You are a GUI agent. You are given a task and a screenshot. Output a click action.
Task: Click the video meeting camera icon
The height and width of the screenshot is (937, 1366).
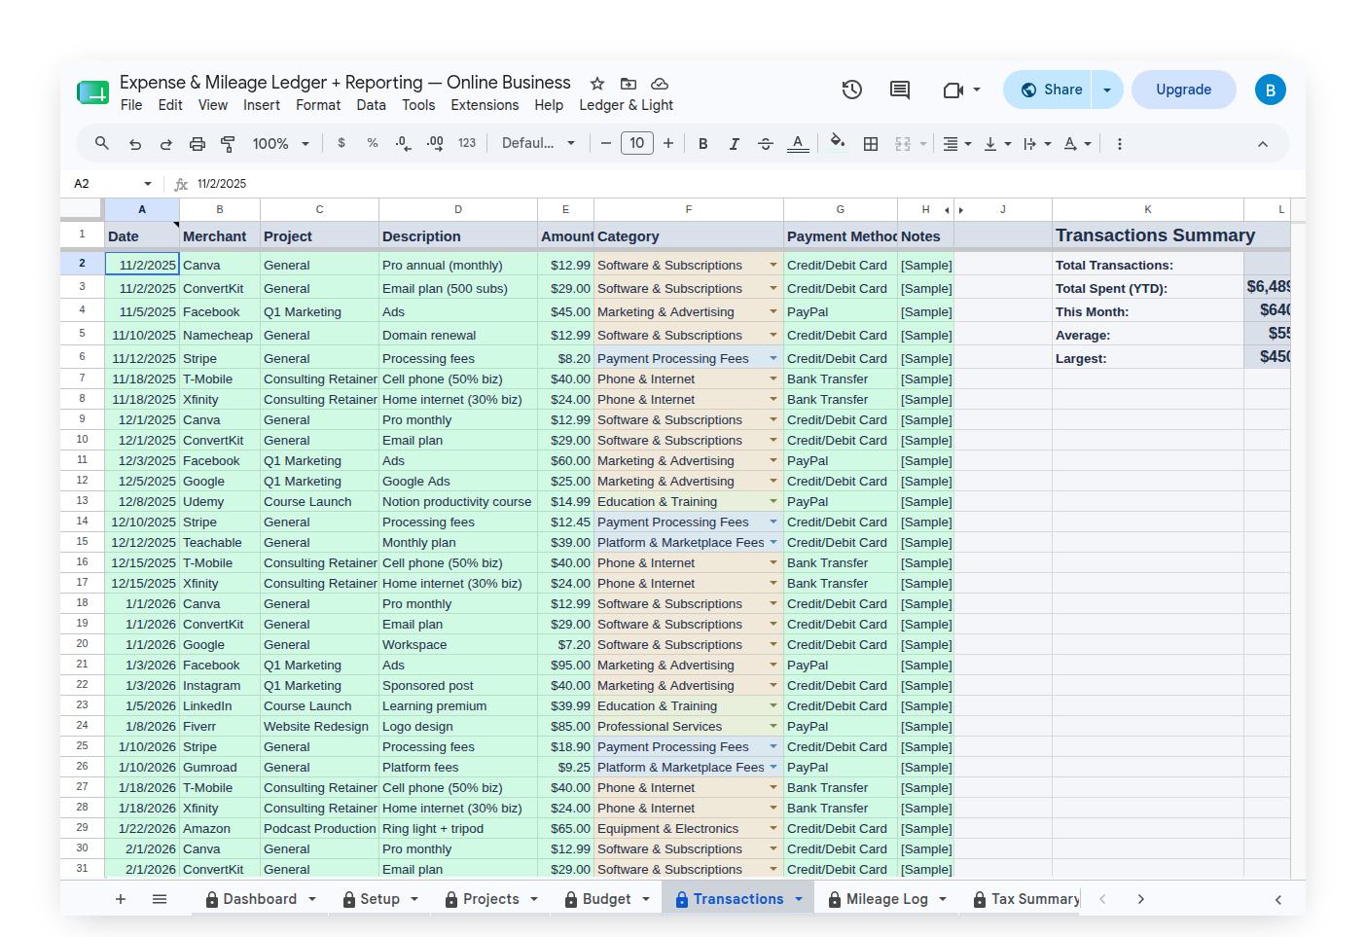point(953,90)
